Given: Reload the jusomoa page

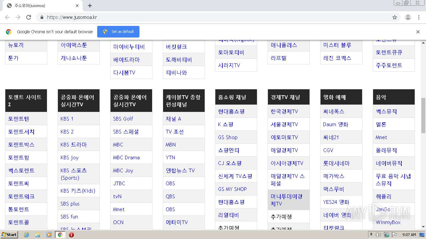Looking at the screenshot, I should click(x=29, y=17).
